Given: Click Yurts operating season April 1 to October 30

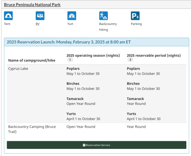Looking at the screenshot, I should [x=83, y=119].
